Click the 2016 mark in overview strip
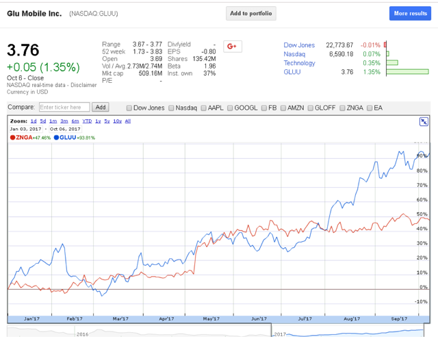 click(x=82, y=334)
